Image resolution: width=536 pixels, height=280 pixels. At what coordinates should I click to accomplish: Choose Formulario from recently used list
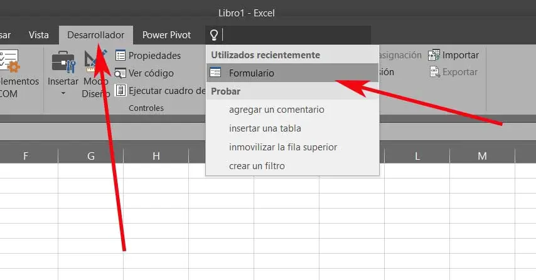coord(292,73)
